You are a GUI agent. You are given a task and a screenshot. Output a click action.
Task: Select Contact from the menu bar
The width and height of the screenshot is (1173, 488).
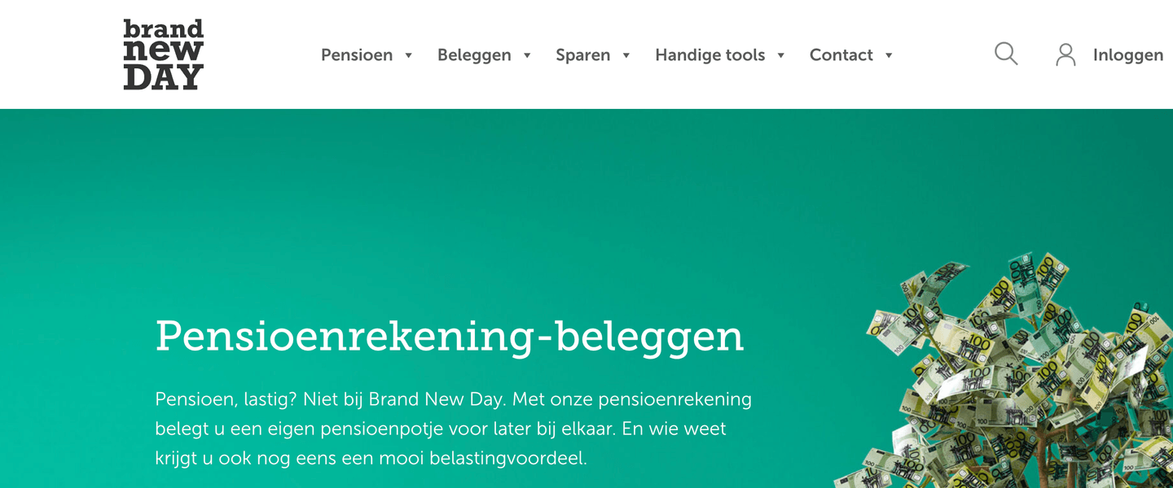click(x=841, y=54)
